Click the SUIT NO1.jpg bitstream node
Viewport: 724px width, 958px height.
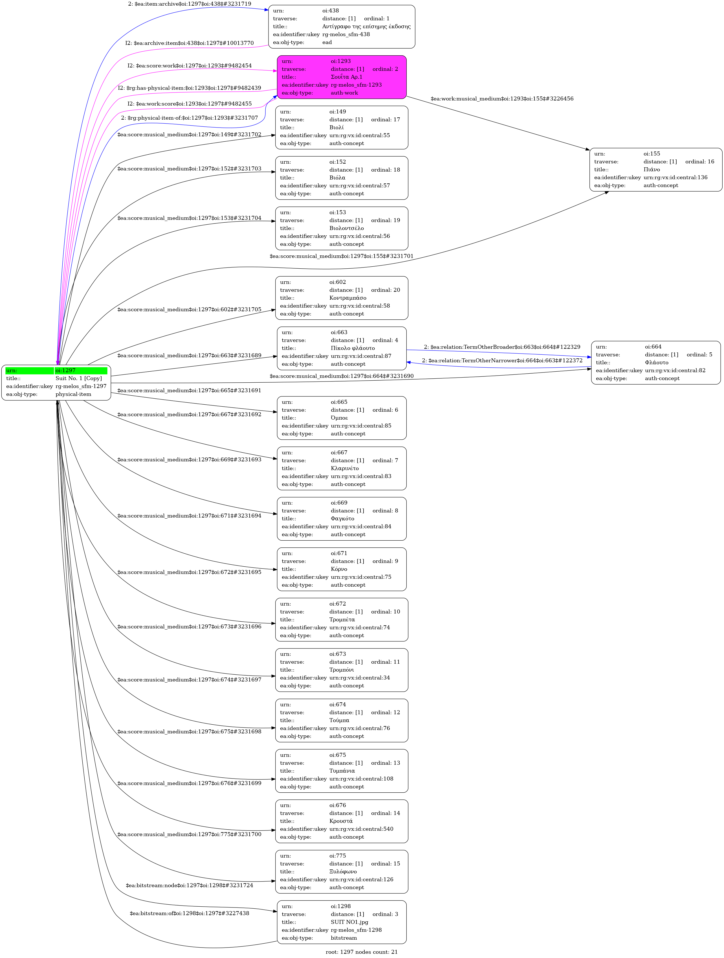342,922
